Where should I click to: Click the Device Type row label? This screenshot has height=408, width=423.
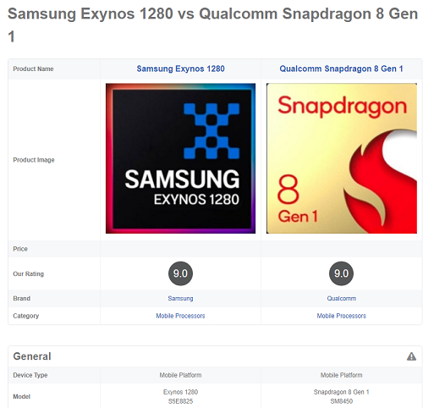(x=30, y=375)
